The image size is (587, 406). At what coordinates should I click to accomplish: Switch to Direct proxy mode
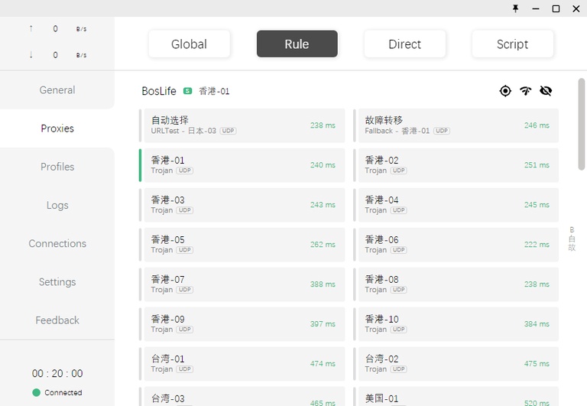click(x=404, y=44)
